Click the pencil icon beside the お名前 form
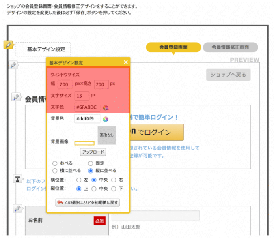The image size is (276, 240). (17, 208)
